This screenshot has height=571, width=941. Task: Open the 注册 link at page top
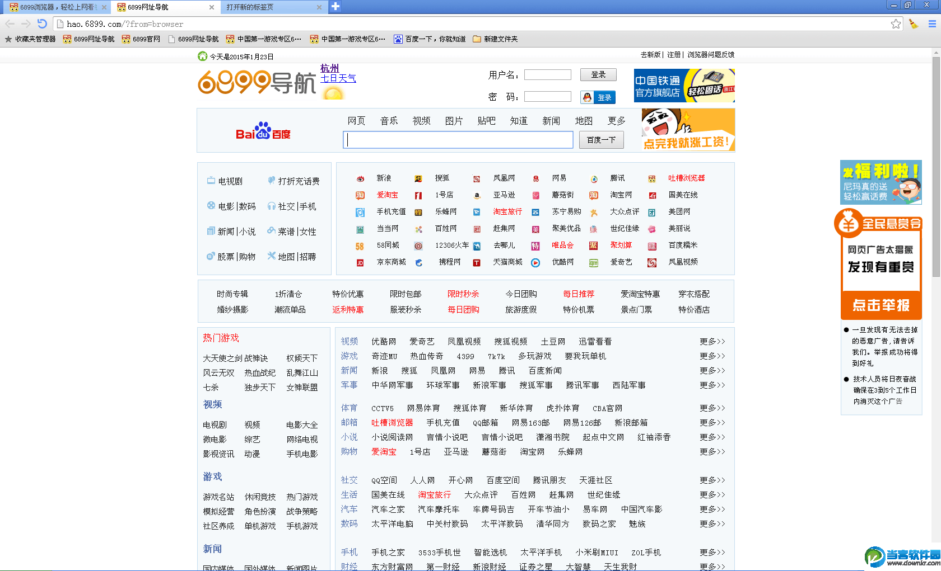coord(674,55)
